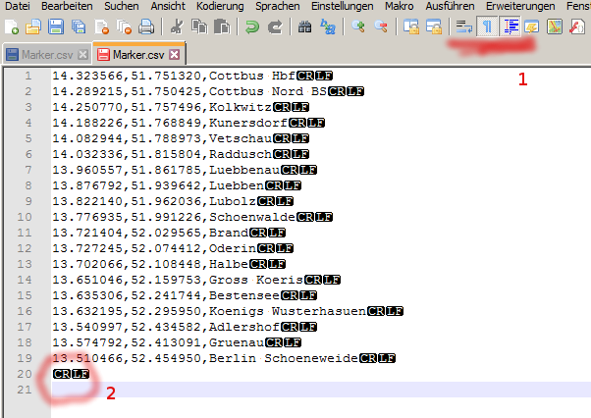Open a file using the folder icon
Screen dimensions: 591x418
(x=33, y=27)
